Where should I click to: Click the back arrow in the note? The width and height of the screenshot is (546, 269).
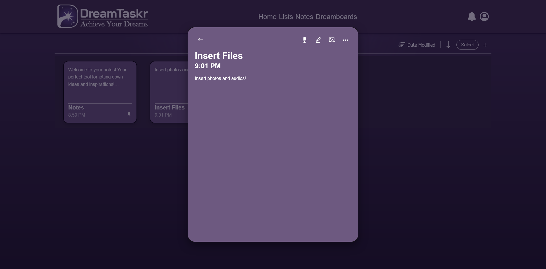(200, 40)
